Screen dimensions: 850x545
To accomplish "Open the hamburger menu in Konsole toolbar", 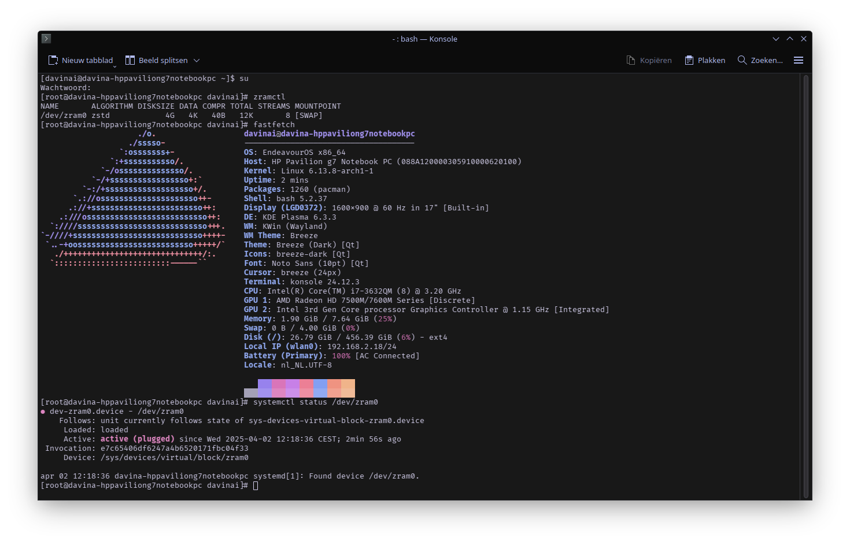I will coord(799,60).
